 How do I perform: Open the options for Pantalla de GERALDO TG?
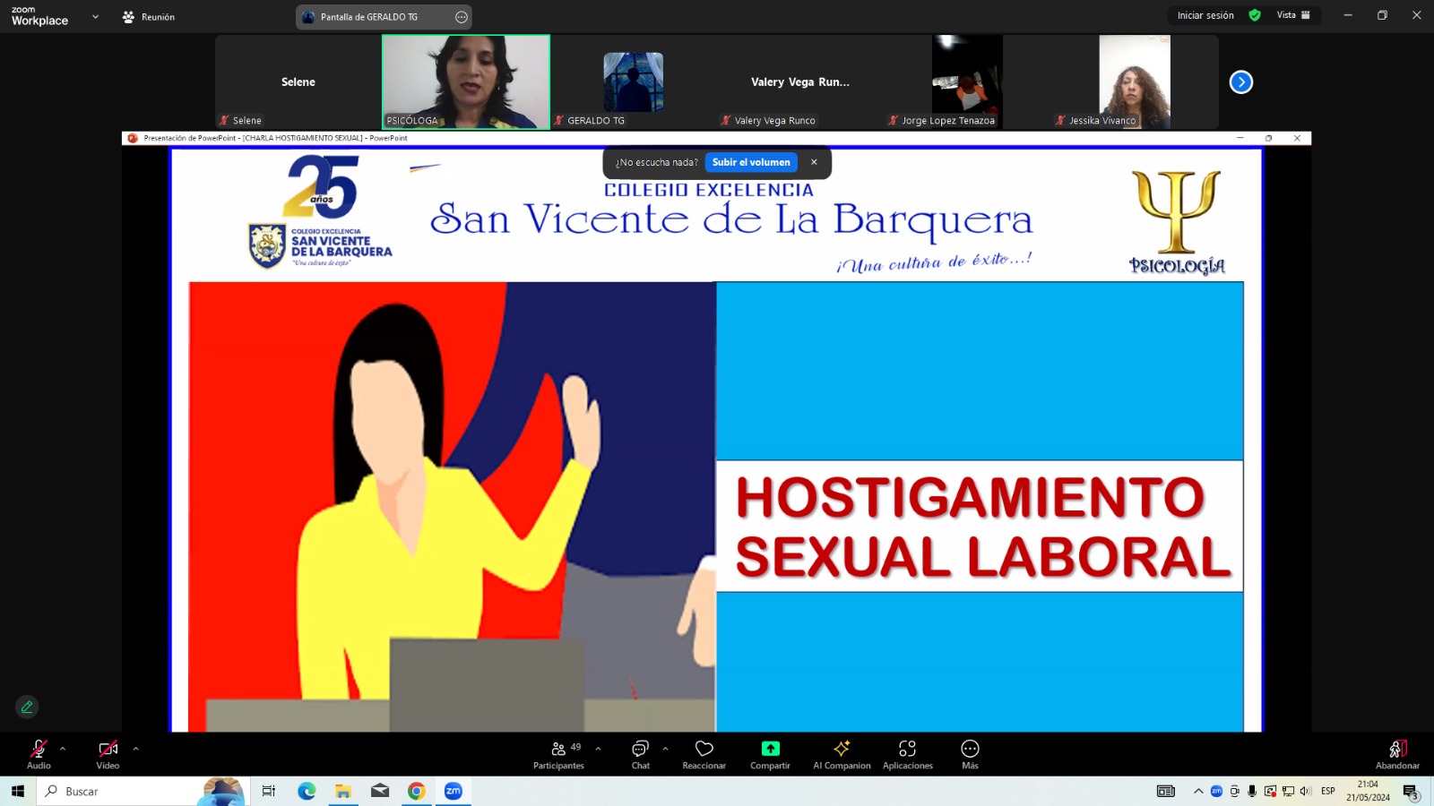(x=462, y=17)
